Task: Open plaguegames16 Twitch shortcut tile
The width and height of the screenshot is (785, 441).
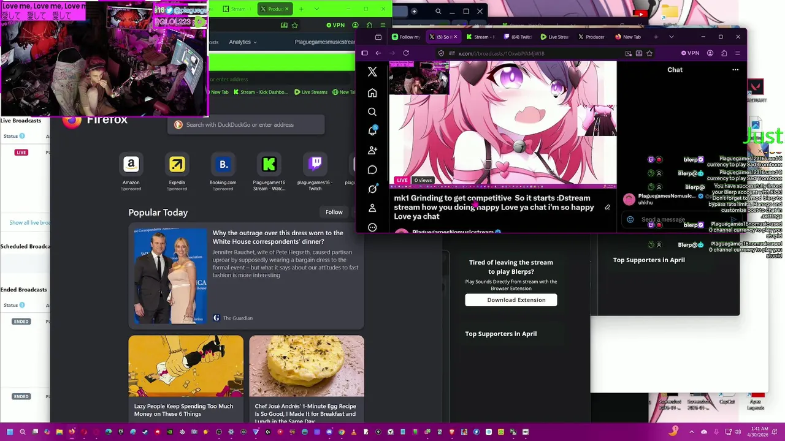Action: point(315,165)
